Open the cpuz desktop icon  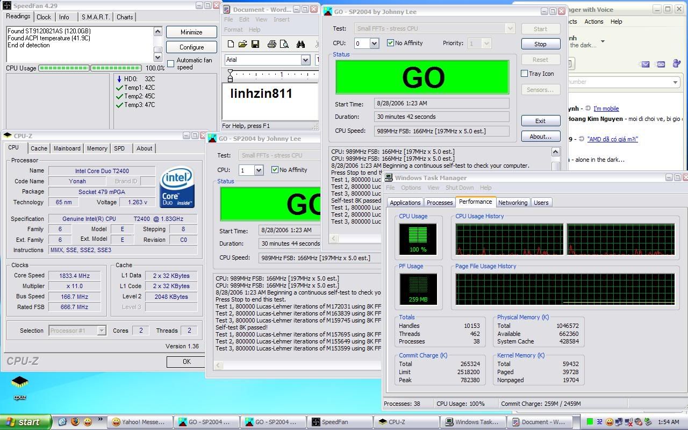[x=20, y=387]
